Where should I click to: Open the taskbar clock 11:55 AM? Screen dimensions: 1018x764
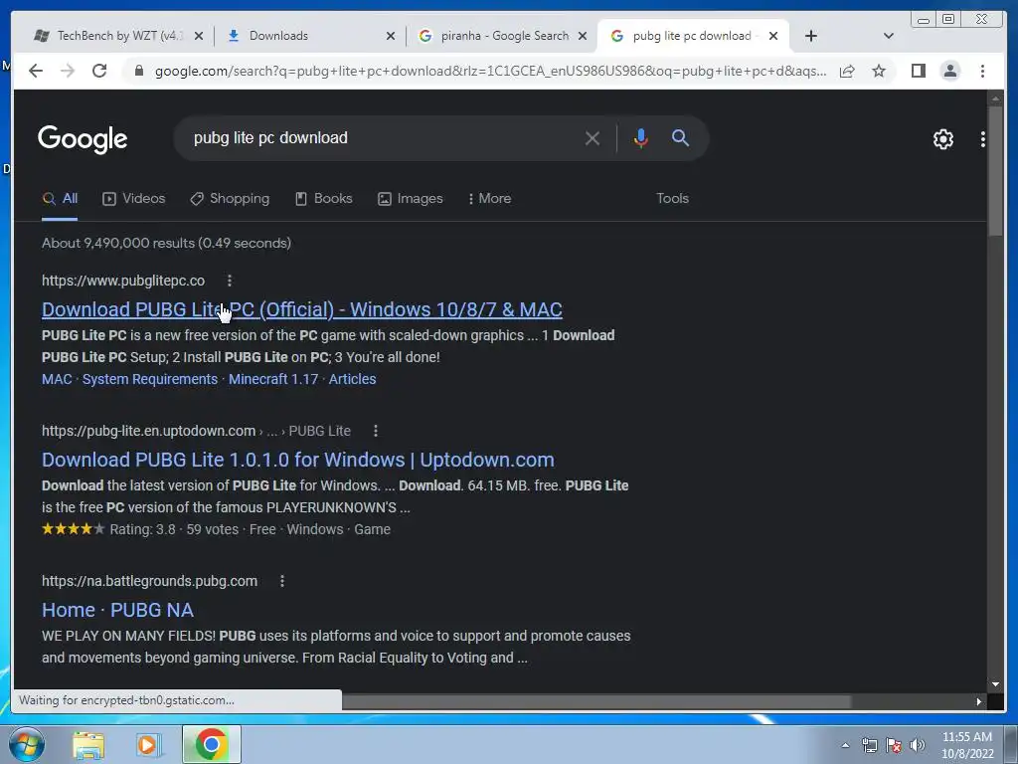966,745
